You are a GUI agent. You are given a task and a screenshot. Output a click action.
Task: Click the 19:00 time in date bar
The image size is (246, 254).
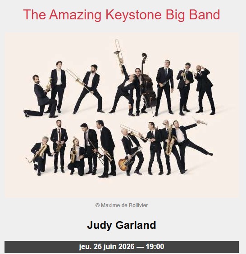(155, 246)
